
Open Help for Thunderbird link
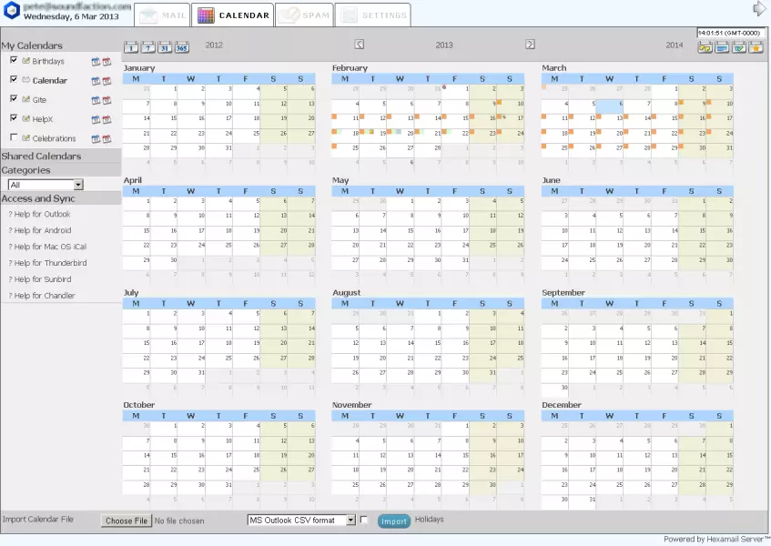click(47, 263)
